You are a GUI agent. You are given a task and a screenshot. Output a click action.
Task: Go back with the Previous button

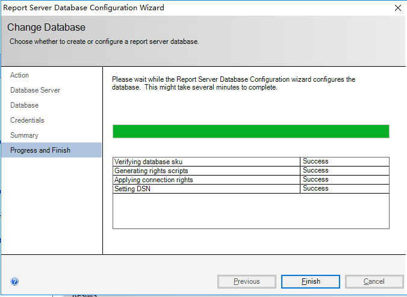[247, 281]
